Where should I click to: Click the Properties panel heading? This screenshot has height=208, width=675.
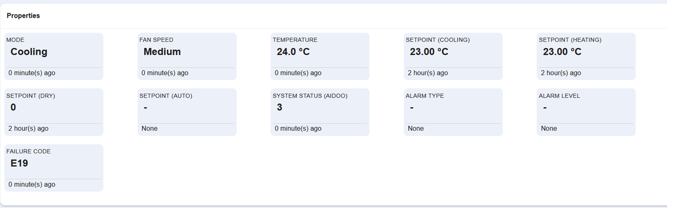click(x=23, y=16)
